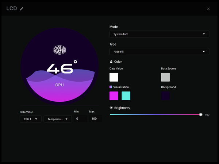The width and height of the screenshot is (219, 164).
Task: Open the dark Background color swatch
Action: tap(165, 96)
